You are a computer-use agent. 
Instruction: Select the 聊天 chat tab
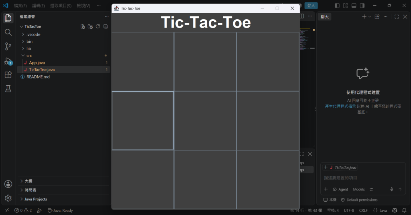click(324, 17)
